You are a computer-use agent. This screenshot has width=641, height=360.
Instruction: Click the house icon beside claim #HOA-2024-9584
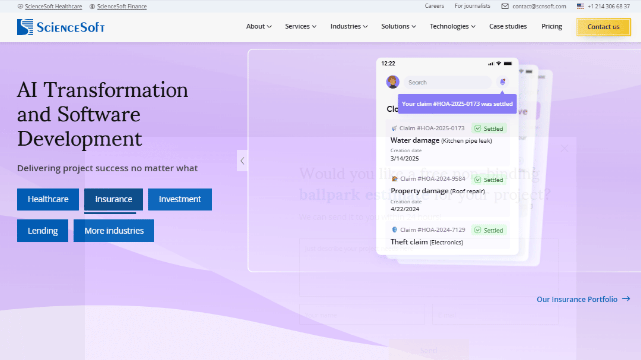[x=394, y=179]
